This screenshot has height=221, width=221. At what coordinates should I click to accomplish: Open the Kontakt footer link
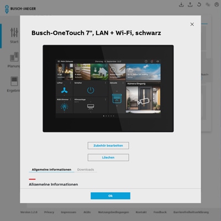(141, 212)
